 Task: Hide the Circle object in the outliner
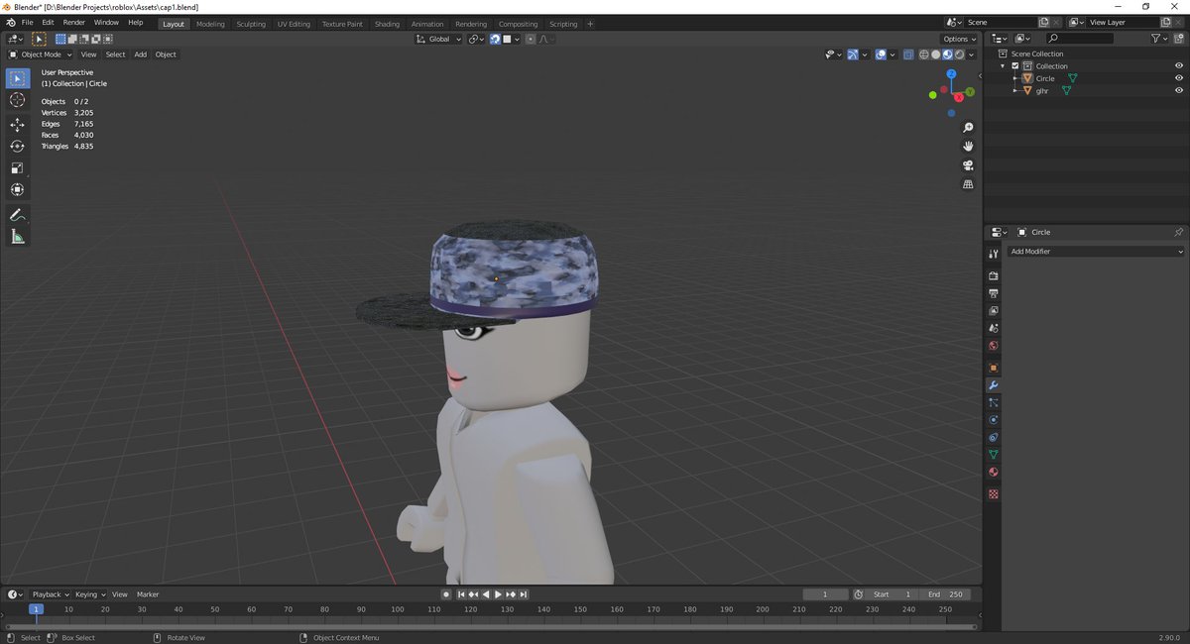pos(1179,78)
